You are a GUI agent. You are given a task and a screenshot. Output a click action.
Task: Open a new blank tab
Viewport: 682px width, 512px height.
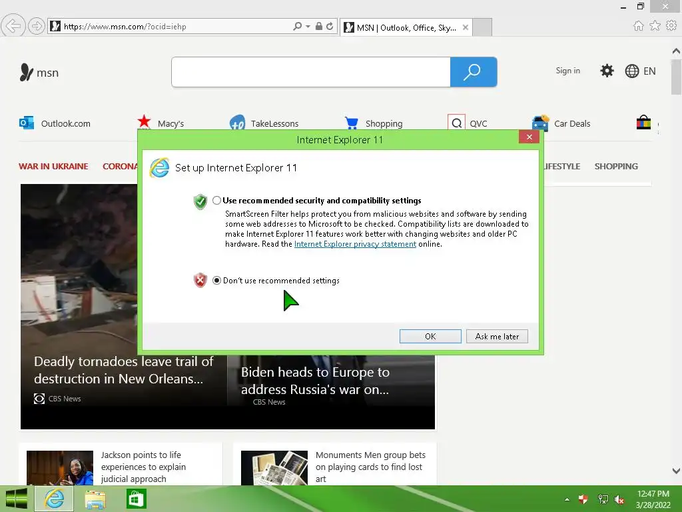click(x=482, y=27)
